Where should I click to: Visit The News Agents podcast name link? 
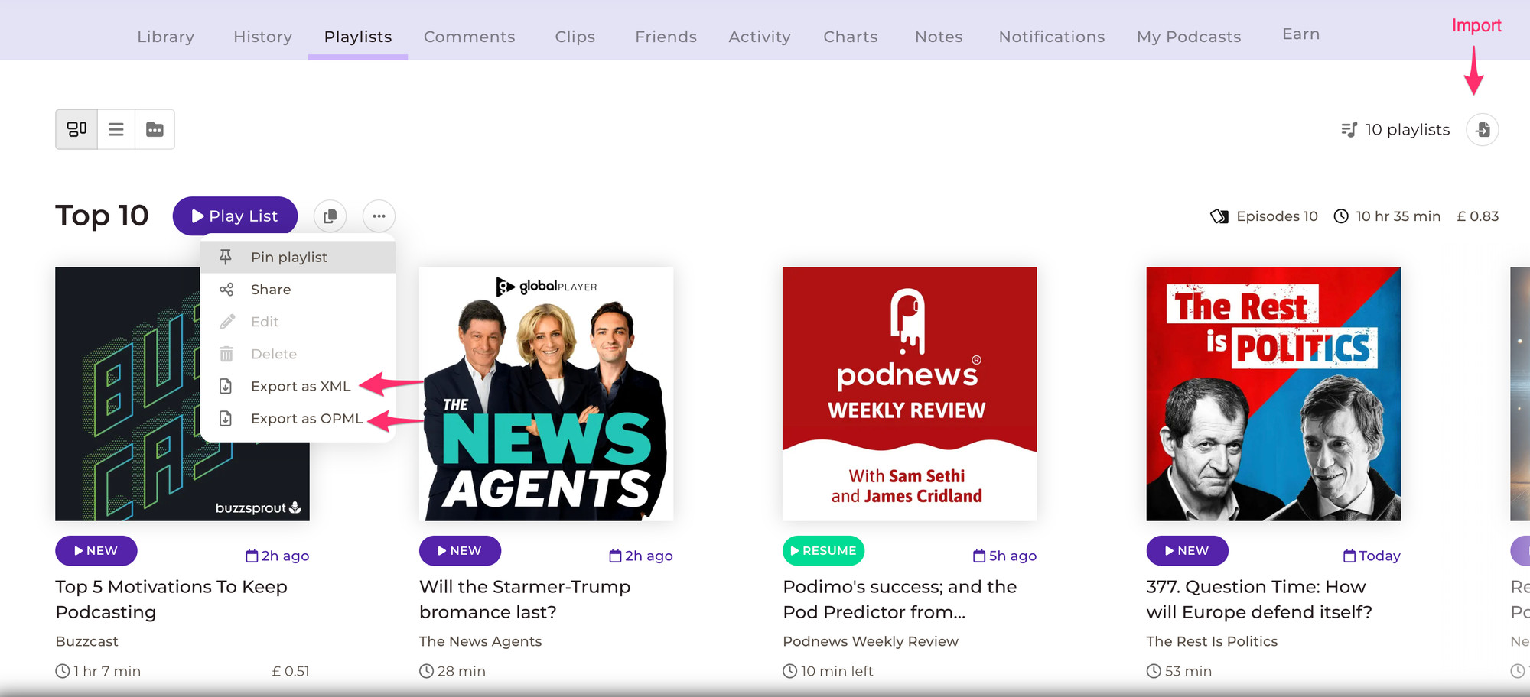pyautogui.click(x=480, y=641)
